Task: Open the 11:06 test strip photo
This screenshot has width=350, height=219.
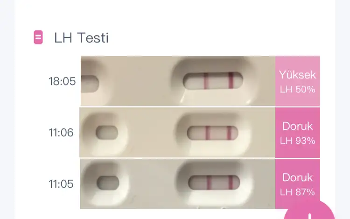Action: (177, 133)
